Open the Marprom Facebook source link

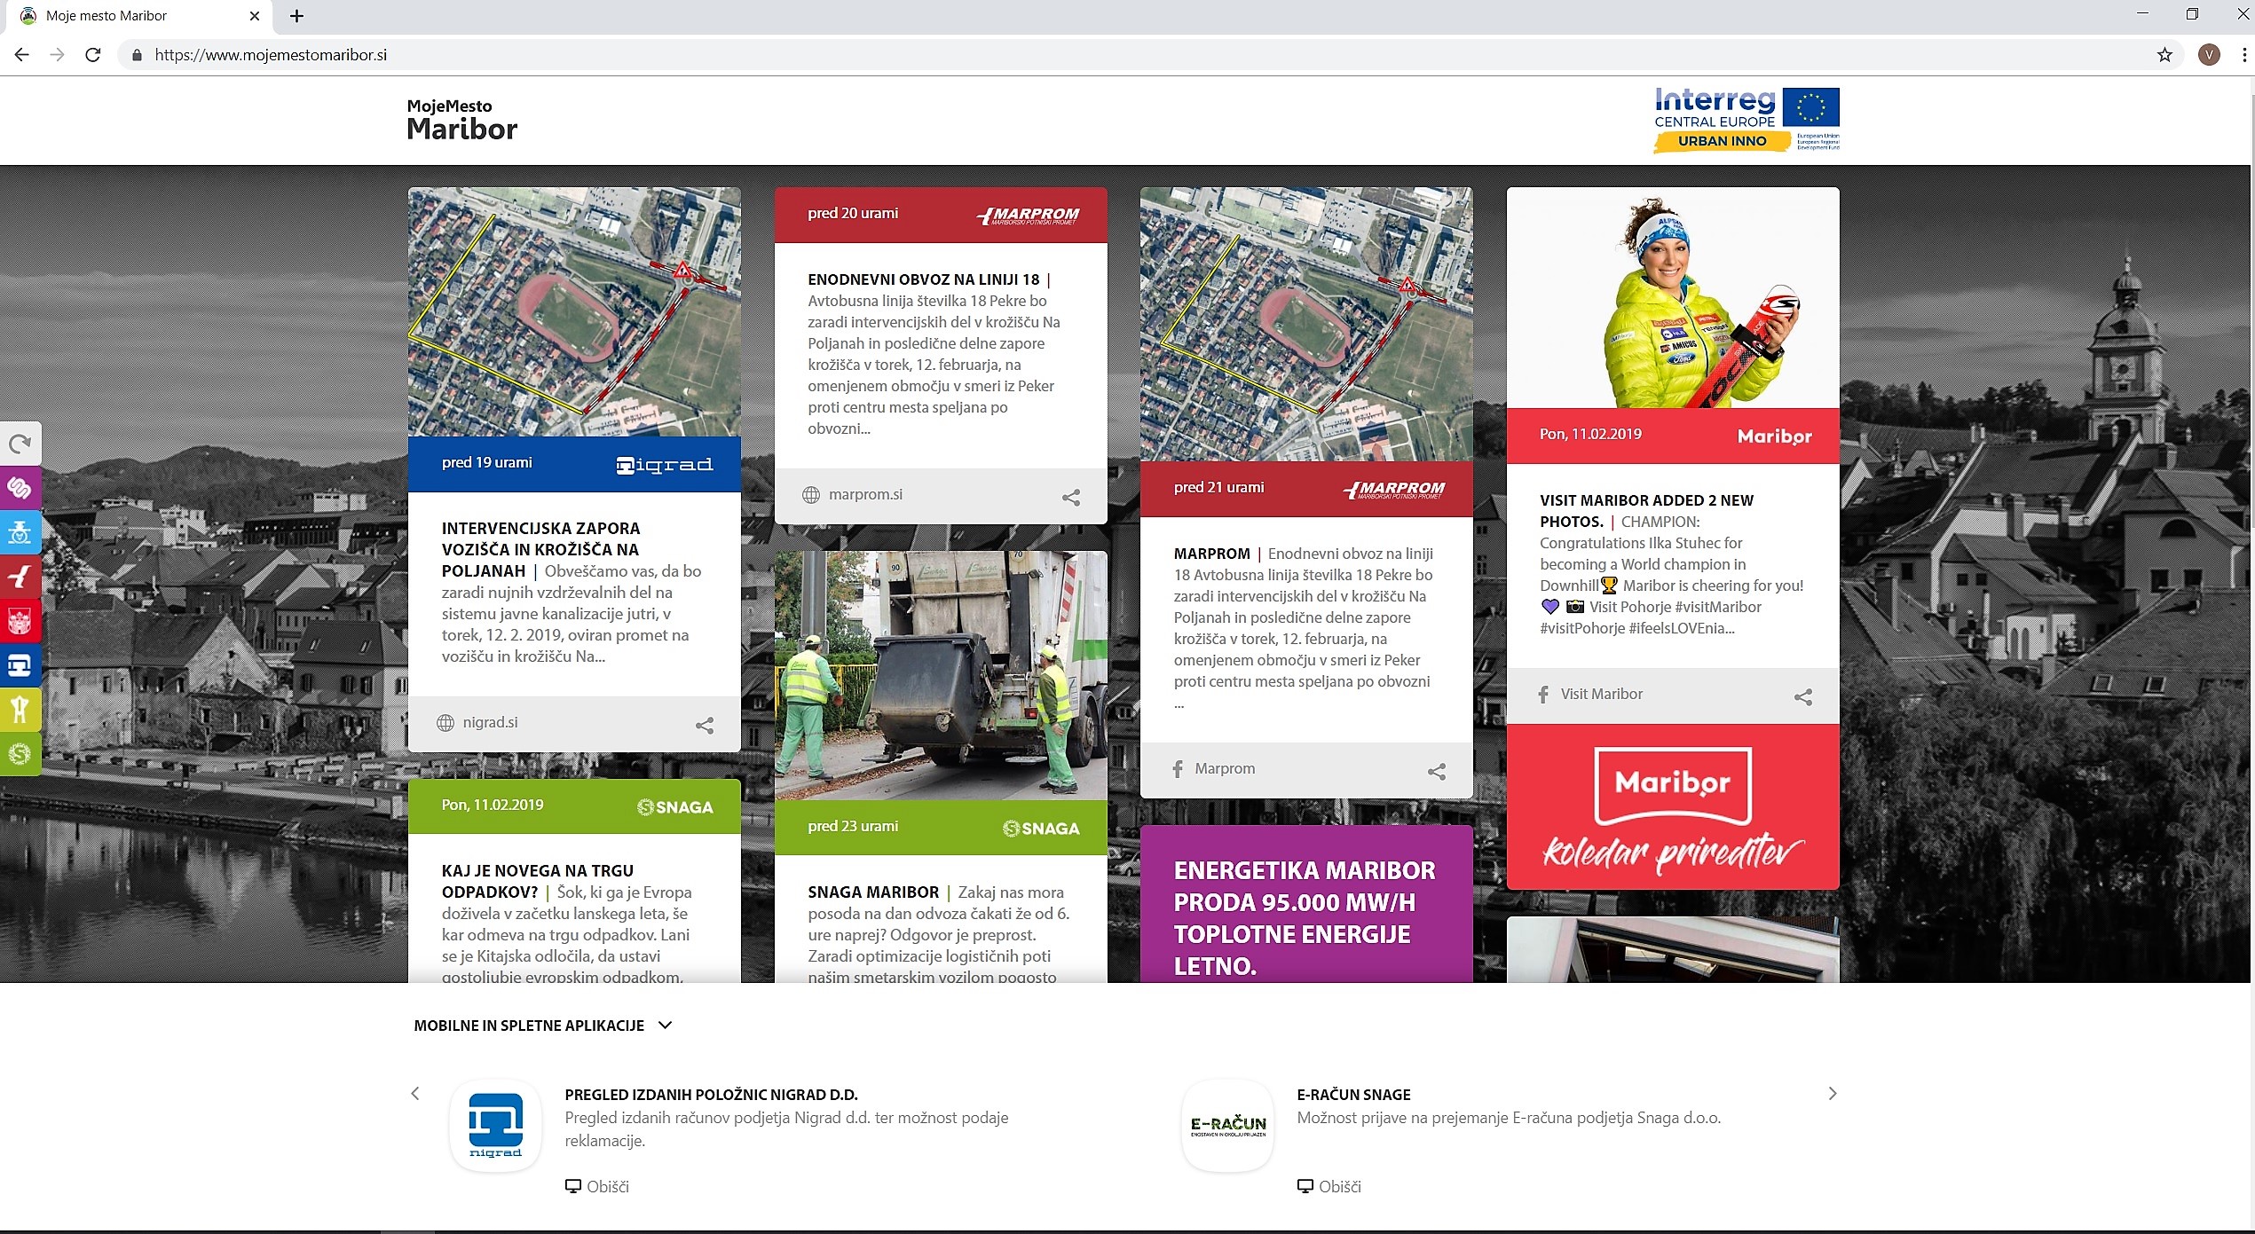point(1225,769)
